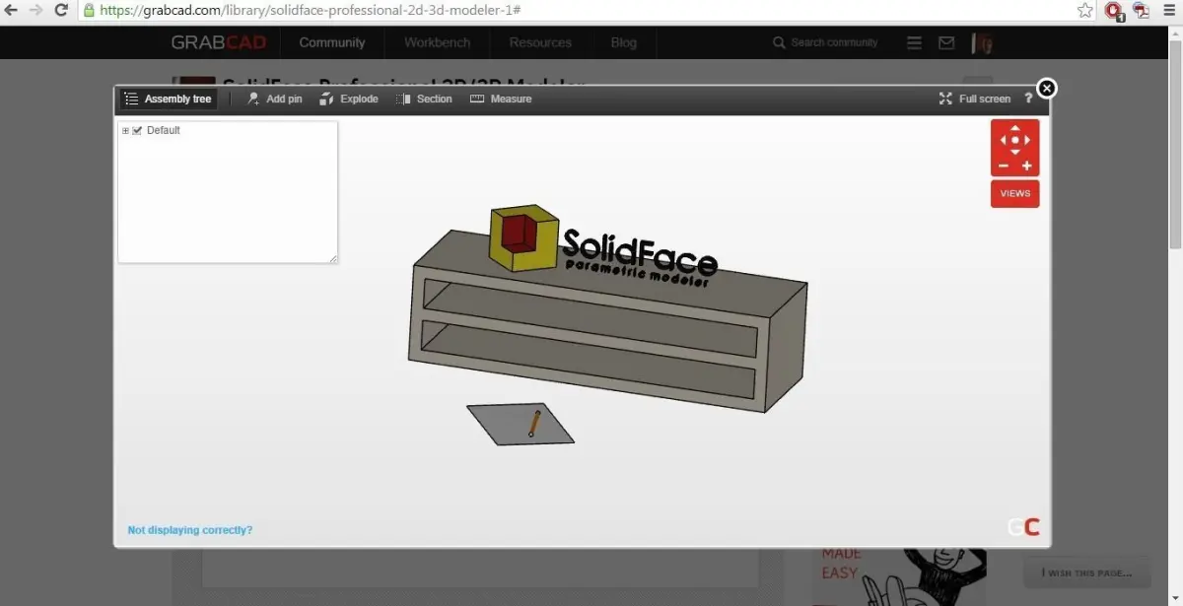Select the Default item in the assembly tree
Image resolution: width=1183 pixels, height=606 pixels.
click(x=164, y=130)
